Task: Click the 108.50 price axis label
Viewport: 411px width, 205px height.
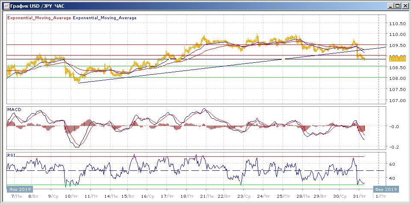Action: [x=398, y=67]
